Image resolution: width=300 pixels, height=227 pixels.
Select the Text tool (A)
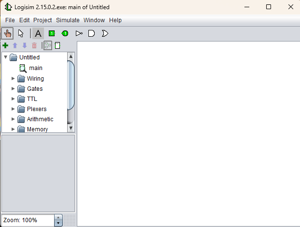[38, 33]
